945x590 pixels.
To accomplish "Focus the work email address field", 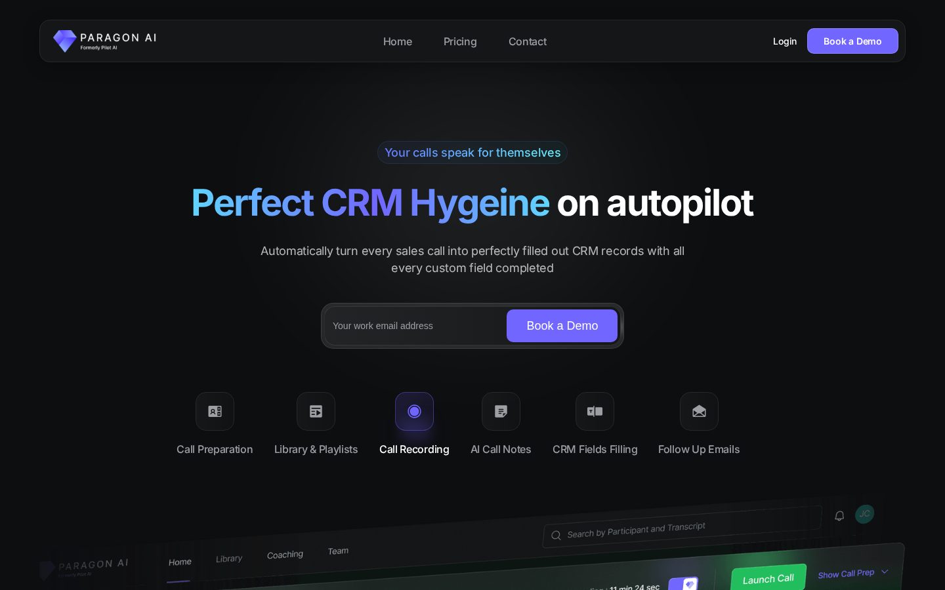I will [416, 326].
